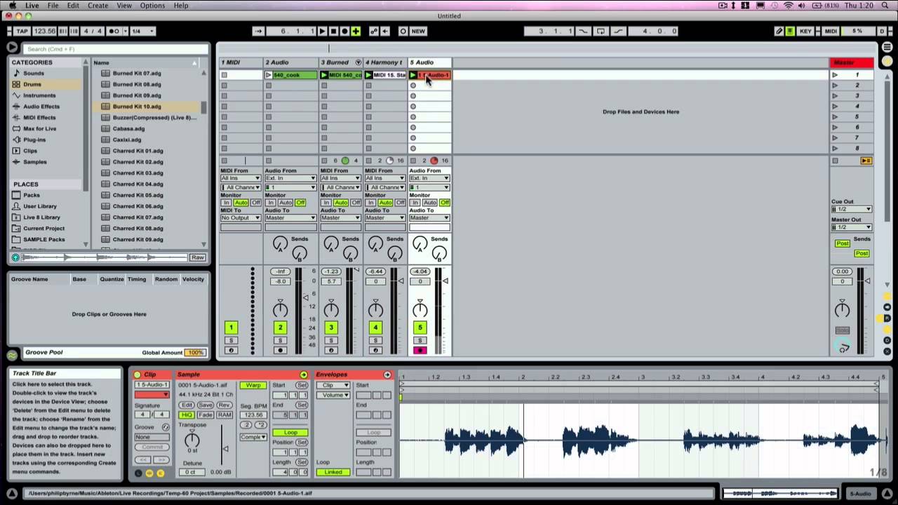Launch Master scene 1
The width and height of the screenshot is (898, 505).
(x=835, y=75)
